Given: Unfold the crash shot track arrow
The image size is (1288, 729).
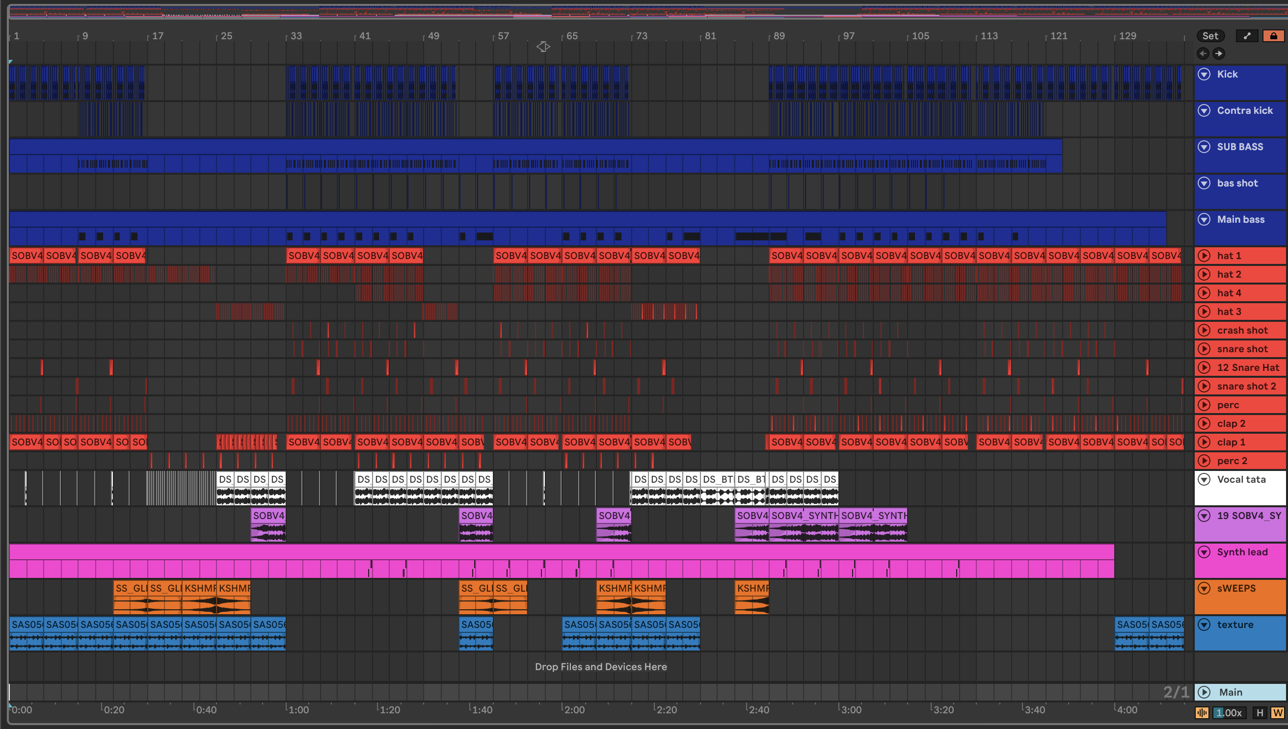Looking at the screenshot, I should click(x=1205, y=331).
